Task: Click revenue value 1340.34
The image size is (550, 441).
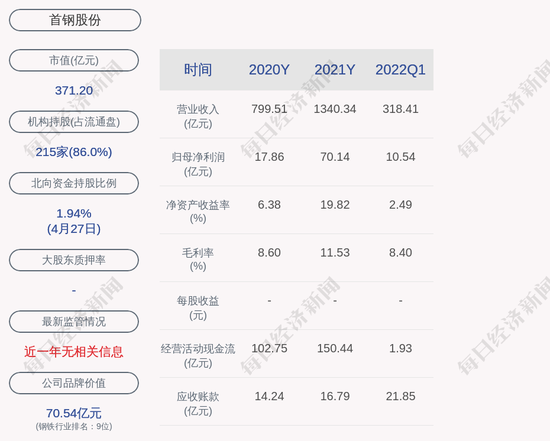Action: coord(335,109)
